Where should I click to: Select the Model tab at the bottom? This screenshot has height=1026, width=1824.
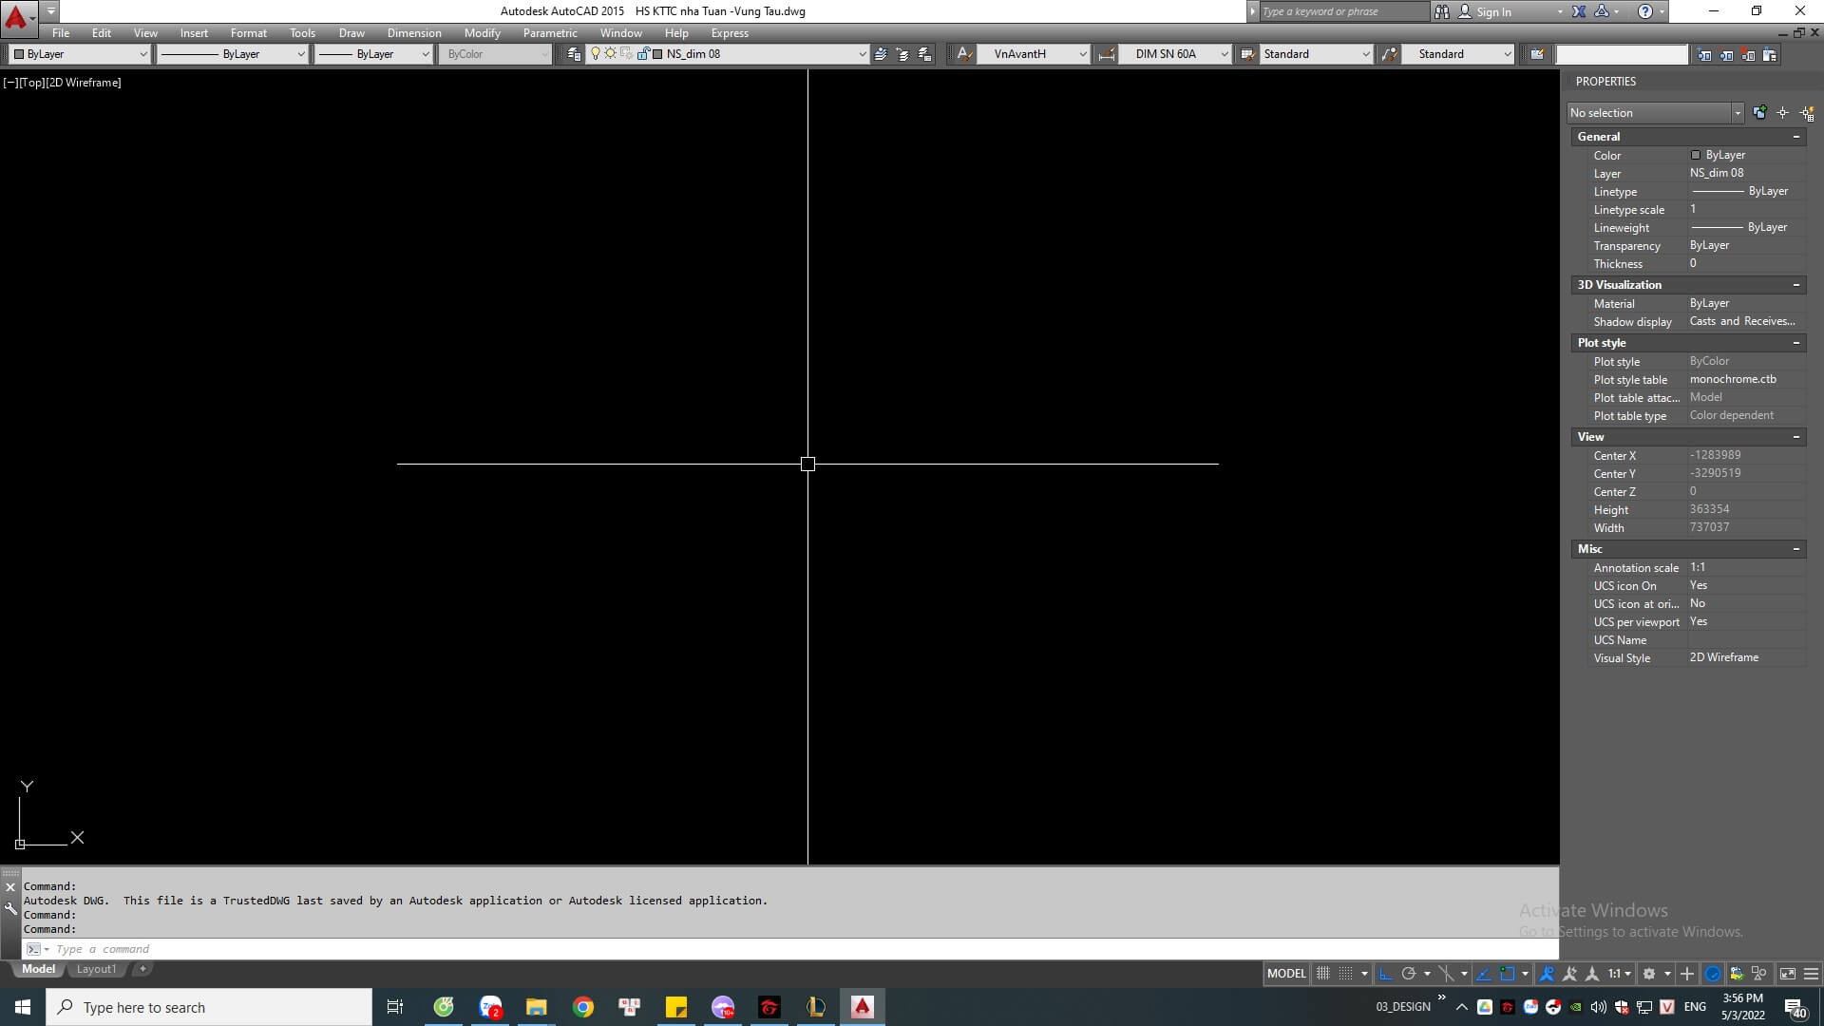click(x=36, y=968)
